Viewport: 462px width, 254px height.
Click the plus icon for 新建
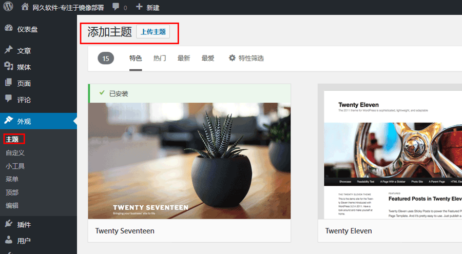coord(139,7)
